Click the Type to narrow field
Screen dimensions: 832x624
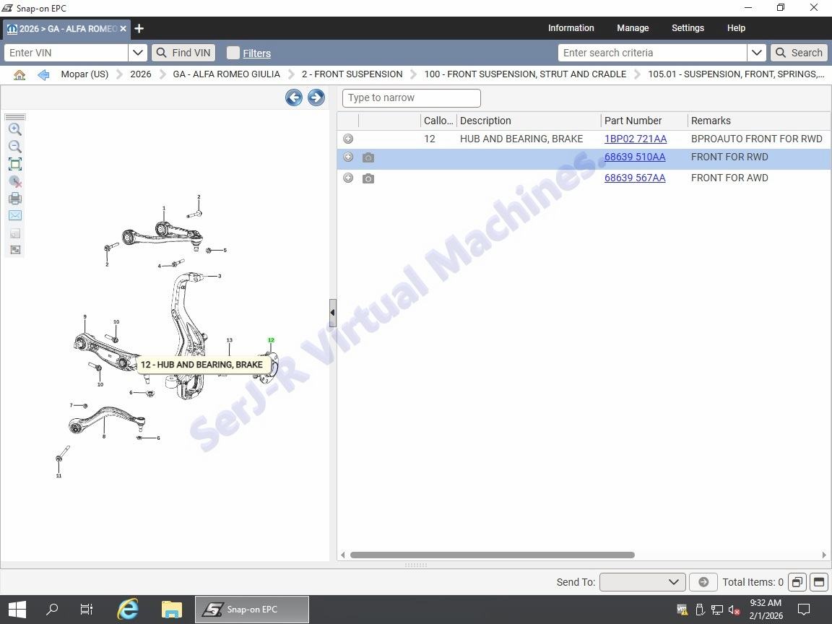coord(411,97)
